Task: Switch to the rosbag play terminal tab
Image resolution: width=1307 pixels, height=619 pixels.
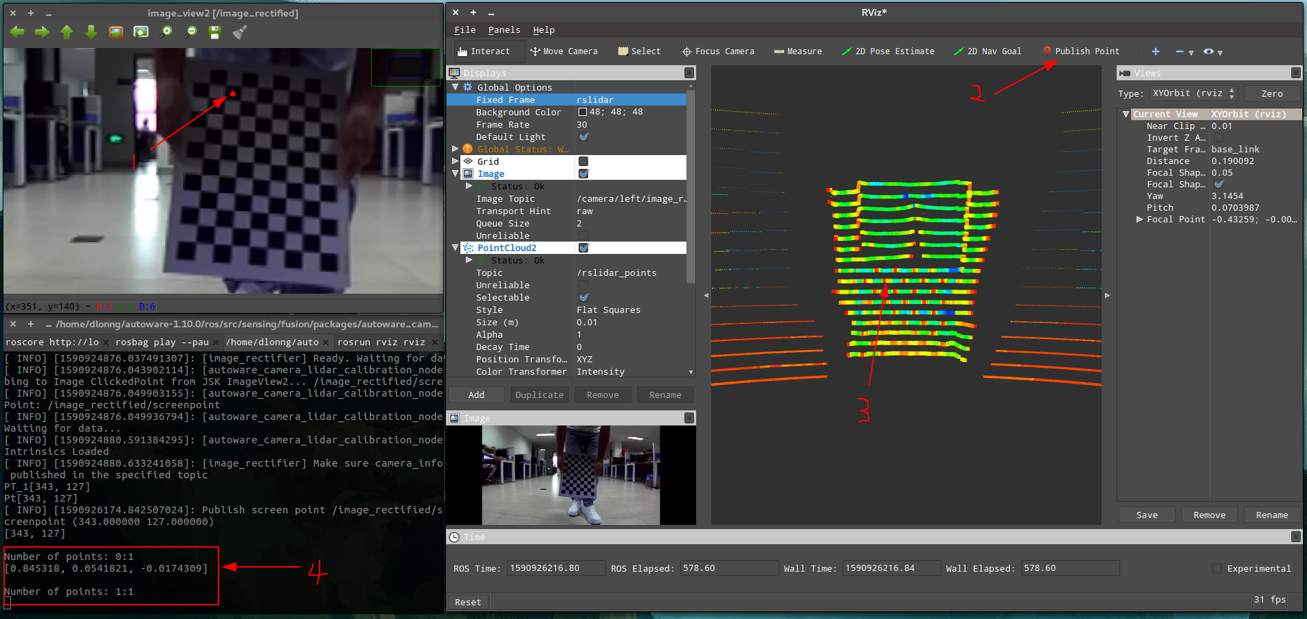Action: tap(161, 342)
